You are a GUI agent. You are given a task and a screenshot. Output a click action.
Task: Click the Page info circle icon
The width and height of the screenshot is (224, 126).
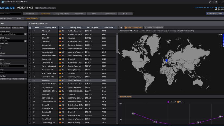[x=216, y=9]
